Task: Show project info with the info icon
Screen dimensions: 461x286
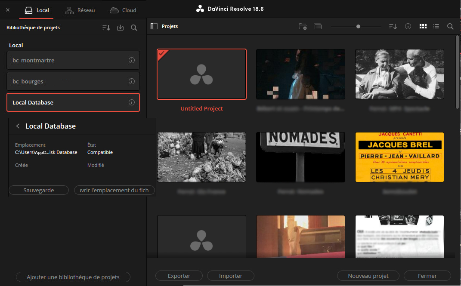Action: click(x=408, y=26)
